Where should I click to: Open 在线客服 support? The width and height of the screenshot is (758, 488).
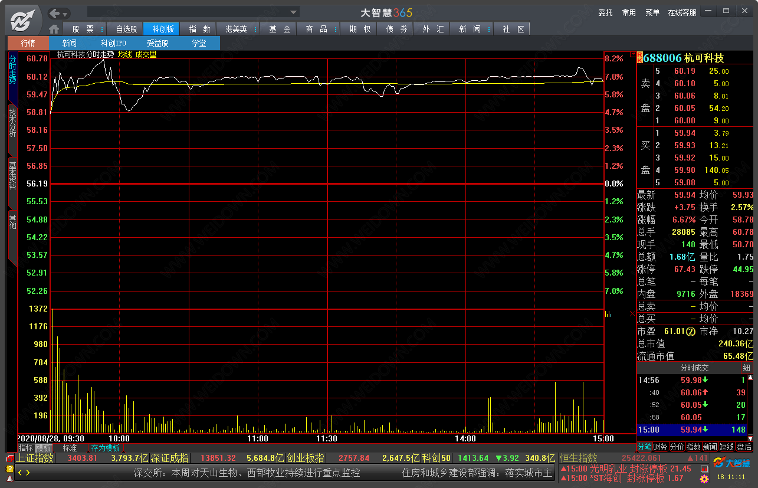pyautogui.click(x=682, y=12)
